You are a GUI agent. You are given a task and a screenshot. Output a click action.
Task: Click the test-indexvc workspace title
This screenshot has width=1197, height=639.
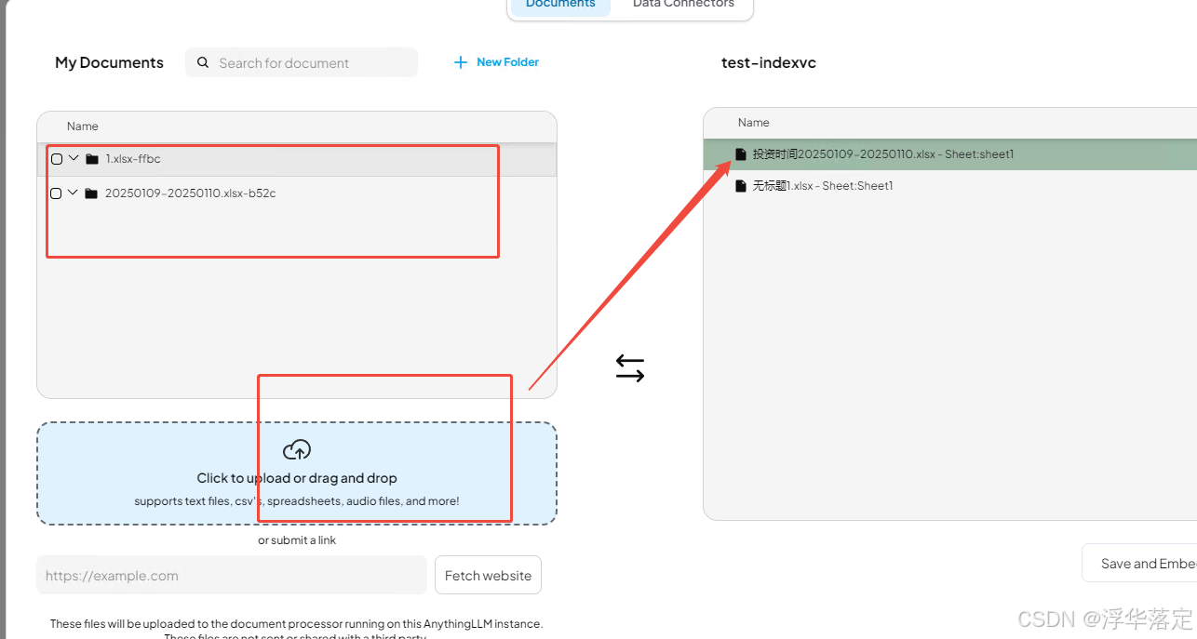point(769,62)
